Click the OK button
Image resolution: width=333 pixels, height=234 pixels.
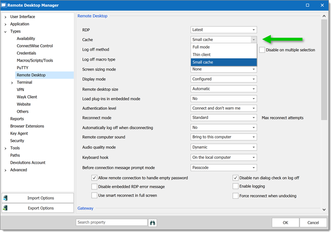(x=285, y=223)
